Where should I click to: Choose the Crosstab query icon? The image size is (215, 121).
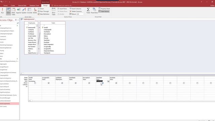point(29,11)
